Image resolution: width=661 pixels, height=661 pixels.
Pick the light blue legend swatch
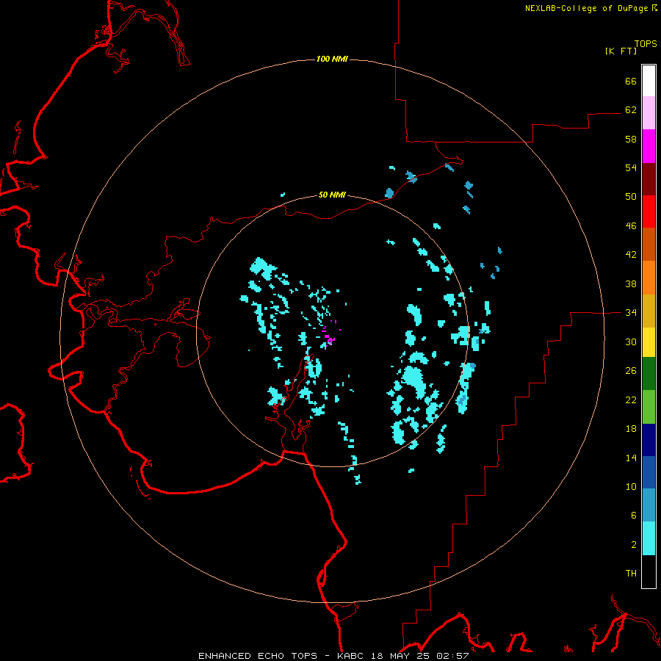pyautogui.click(x=649, y=505)
